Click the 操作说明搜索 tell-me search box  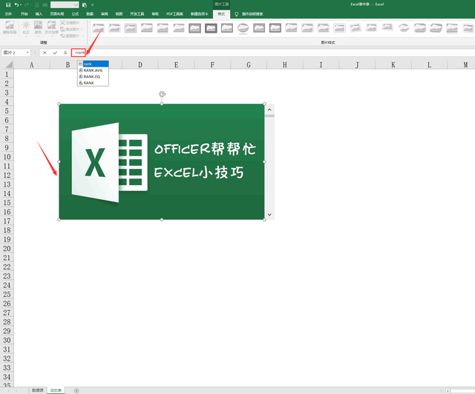252,14
